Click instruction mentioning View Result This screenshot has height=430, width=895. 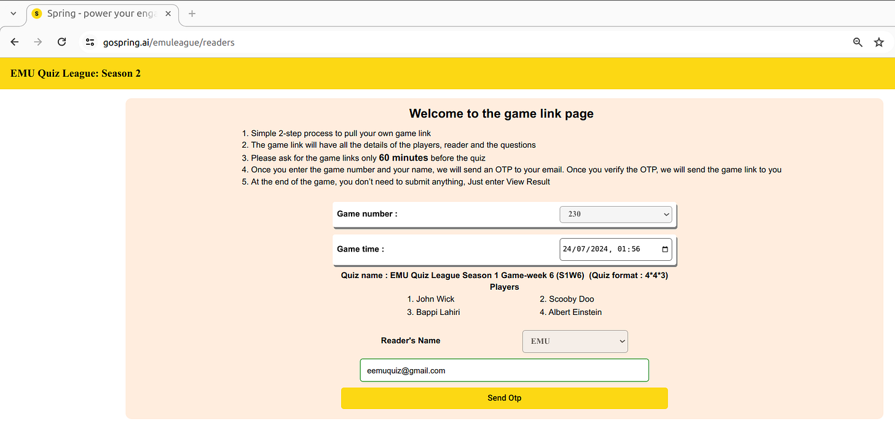coord(401,181)
